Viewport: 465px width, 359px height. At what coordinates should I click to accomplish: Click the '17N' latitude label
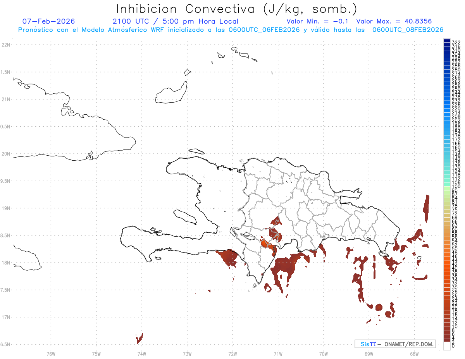pyautogui.click(x=6, y=317)
